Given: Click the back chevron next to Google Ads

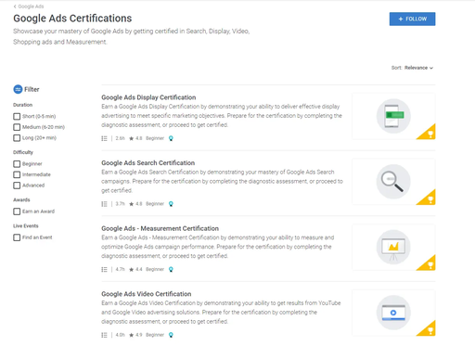Looking at the screenshot, I should click(x=15, y=6).
